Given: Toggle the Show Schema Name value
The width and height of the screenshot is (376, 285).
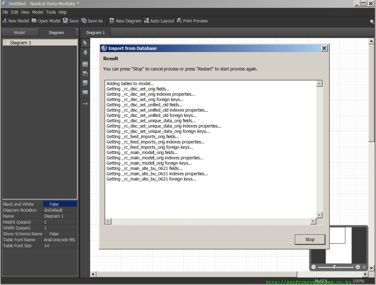Looking at the screenshot, I should tap(60, 234).
